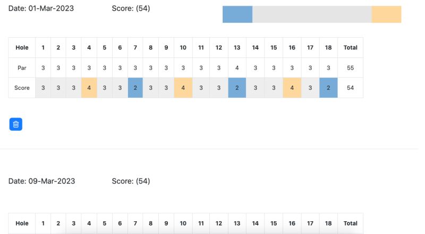Click the blue trash delete icon
This screenshot has width=425, height=234.
(16, 124)
